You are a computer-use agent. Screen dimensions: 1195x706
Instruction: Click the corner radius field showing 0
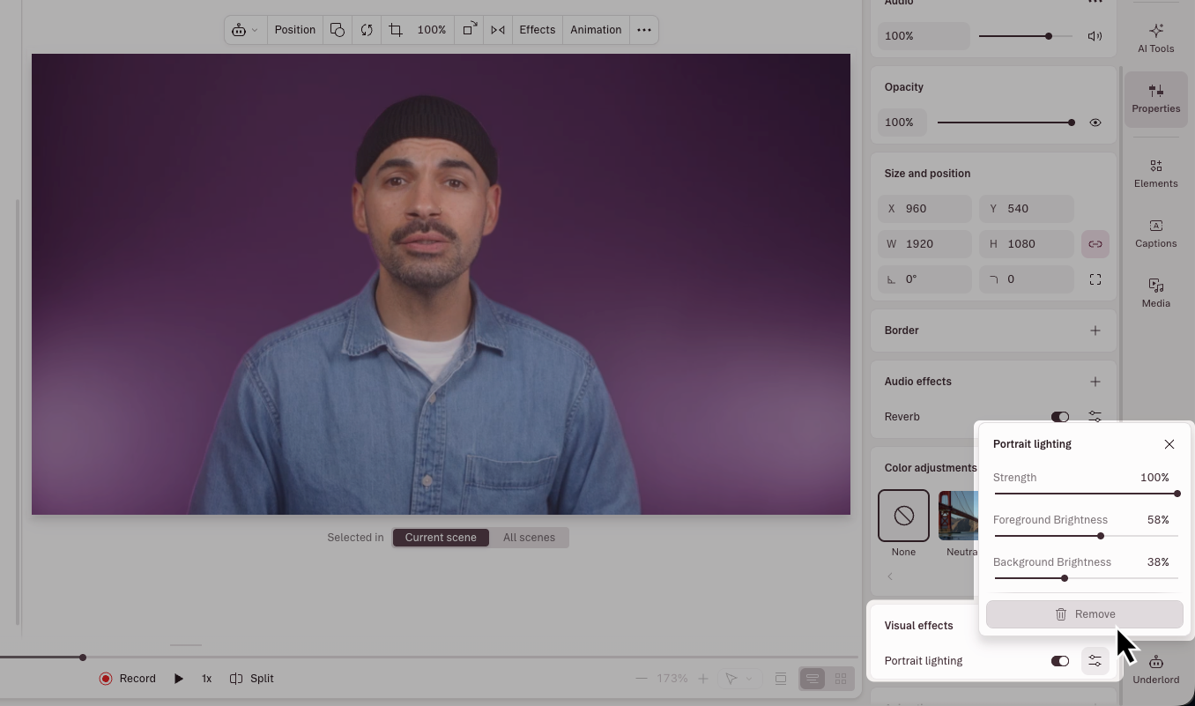click(x=1027, y=279)
